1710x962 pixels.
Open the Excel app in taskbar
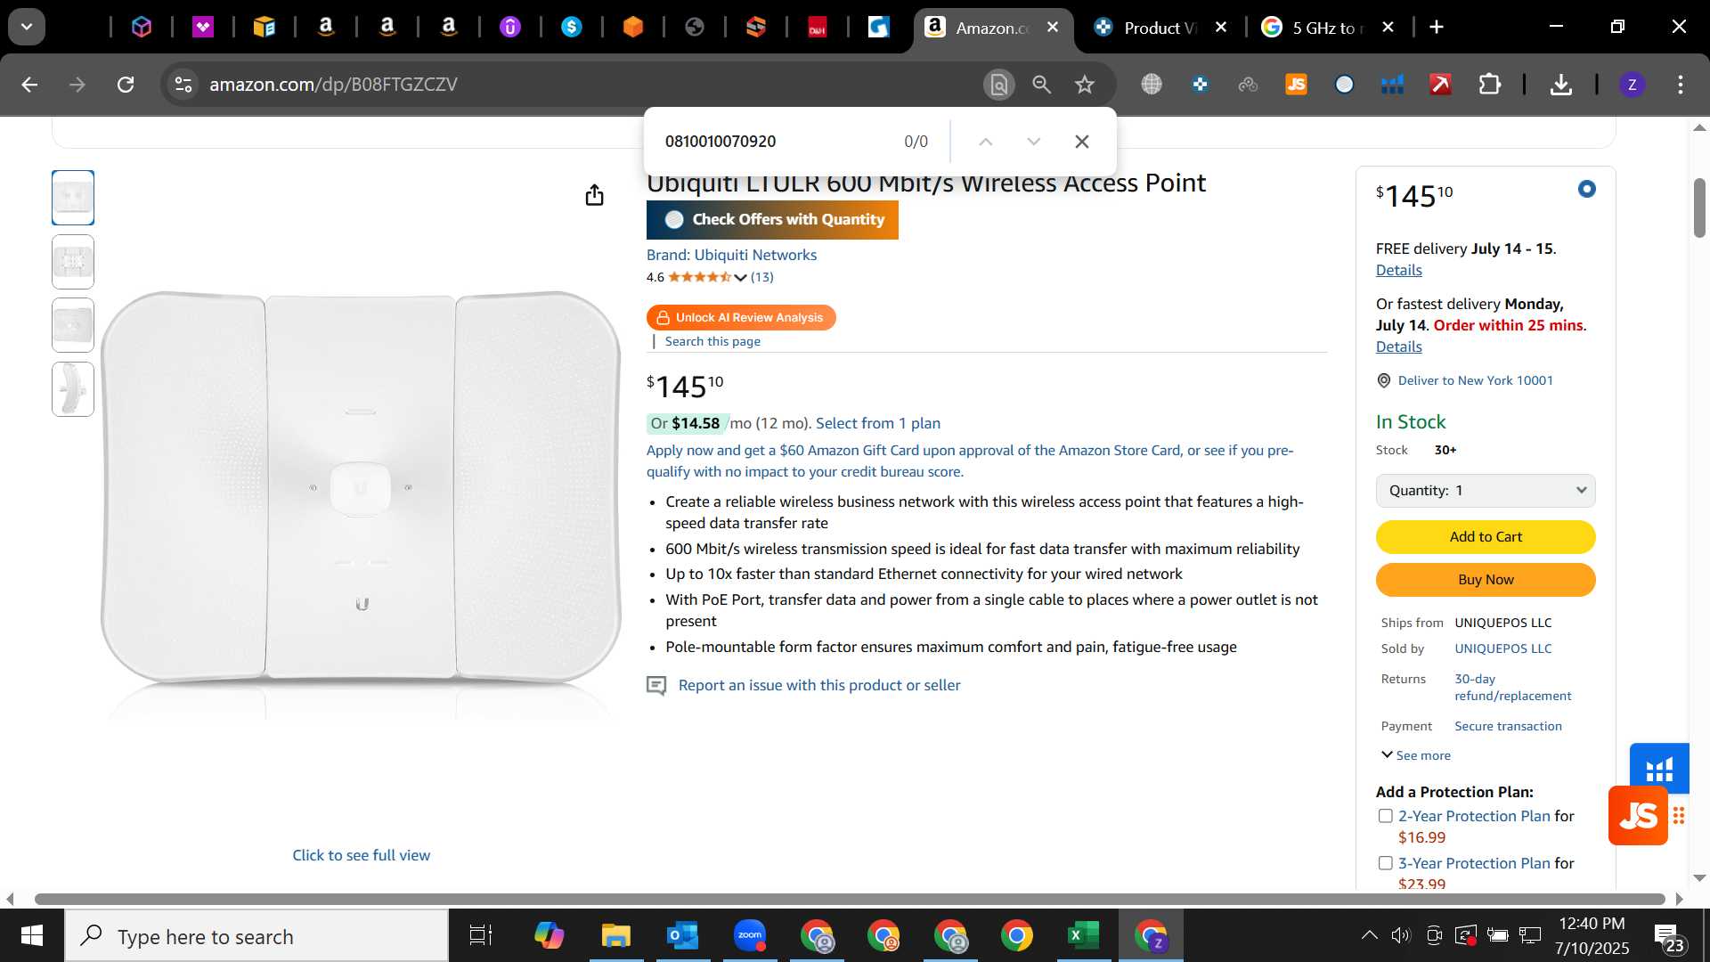1084,935
